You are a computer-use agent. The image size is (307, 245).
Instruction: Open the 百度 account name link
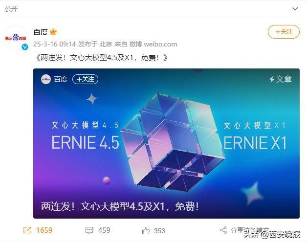click(x=41, y=32)
